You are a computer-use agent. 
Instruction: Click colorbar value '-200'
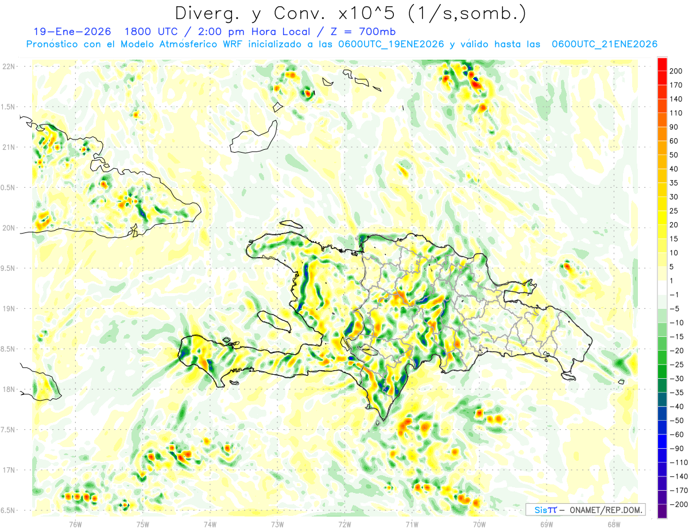pos(678,504)
